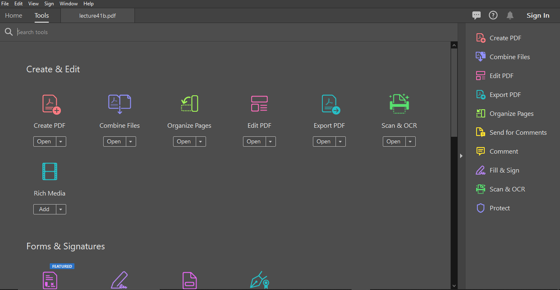Screen dimensions: 560x290
Task: Click the featured Request Signatures icon in Forms & Signatures
Action: click(x=50, y=281)
